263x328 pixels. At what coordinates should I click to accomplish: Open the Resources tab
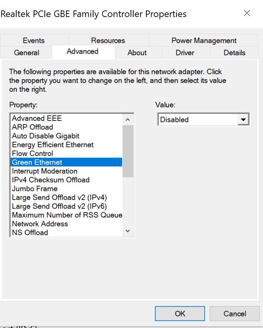pyautogui.click(x=108, y=41)
